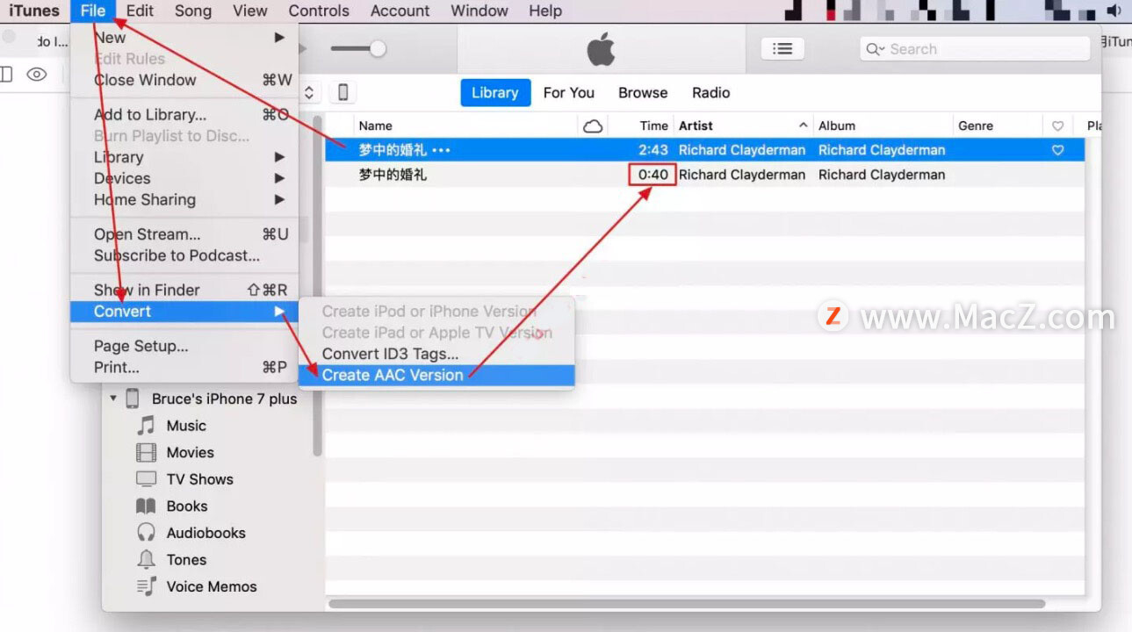Viewport: 1132px width, 632px height.
Task: Click the horizontal scrollbar of song list
Action: point(687,604)
